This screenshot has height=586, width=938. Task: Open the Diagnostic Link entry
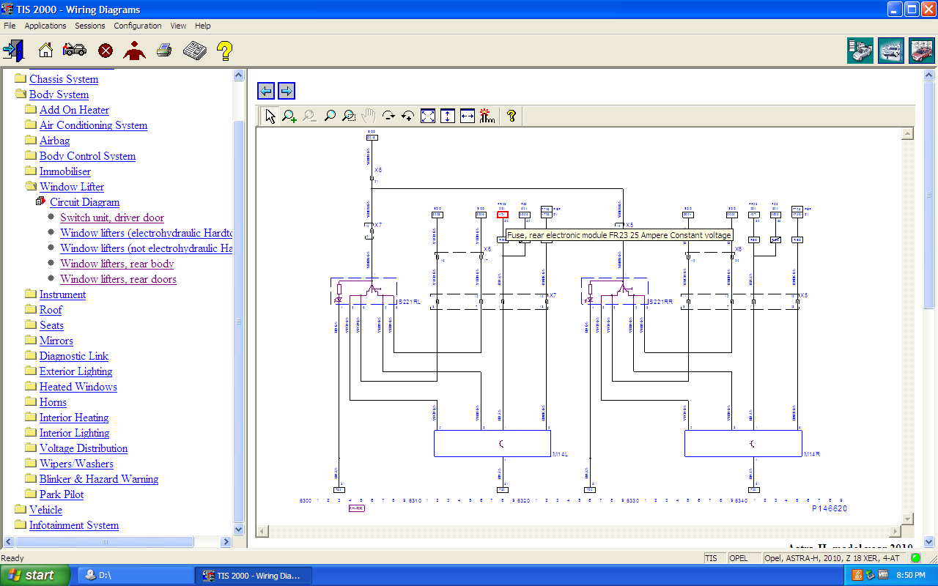74,356
